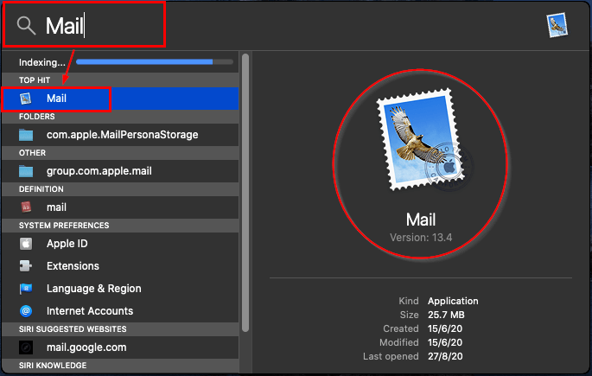
Task: Click the results list vertical scrollbar
Action: pyautogui.click(x=245, y=193)
